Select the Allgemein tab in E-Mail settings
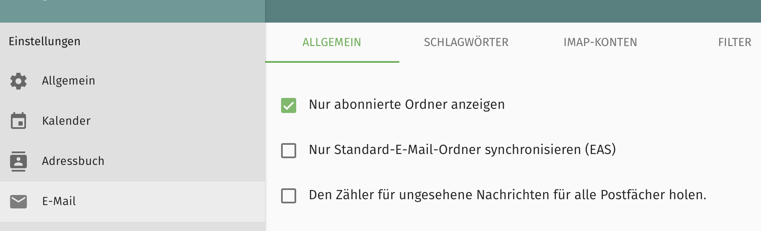The width and height of the screenshot is (761, 231). pyautogui.click(x=332, y=42)
